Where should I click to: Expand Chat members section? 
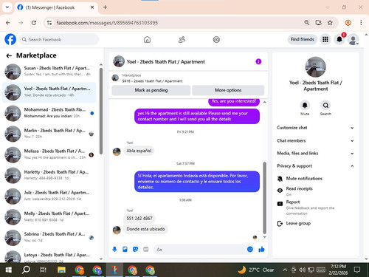315,140
